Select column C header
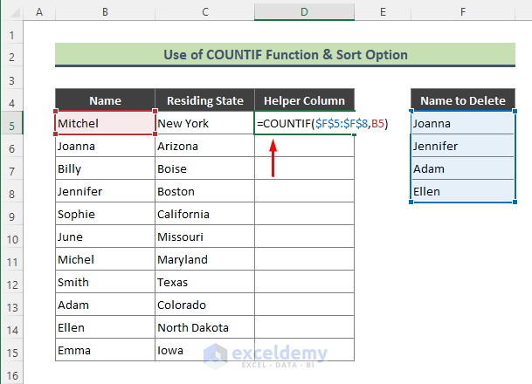The width and height of the screenshot is (532, 384). pyautogui.click(x=204, y=13)
